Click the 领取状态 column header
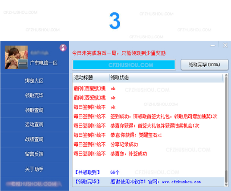The width and height of the screenshot is (231, 191). [166, 78]
